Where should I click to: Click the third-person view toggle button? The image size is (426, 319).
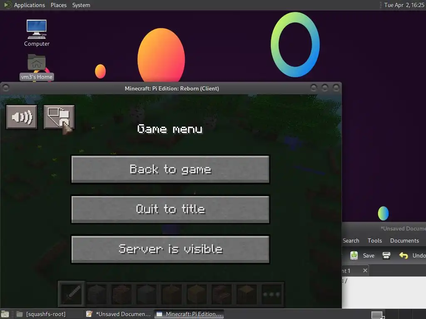59,117
